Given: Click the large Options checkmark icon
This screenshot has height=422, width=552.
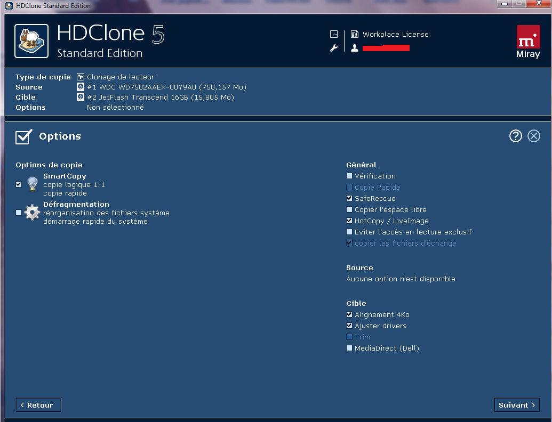Looking at the screenshot, I should click(23, 136).
